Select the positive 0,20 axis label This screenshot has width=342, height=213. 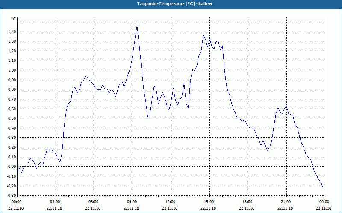12,147
